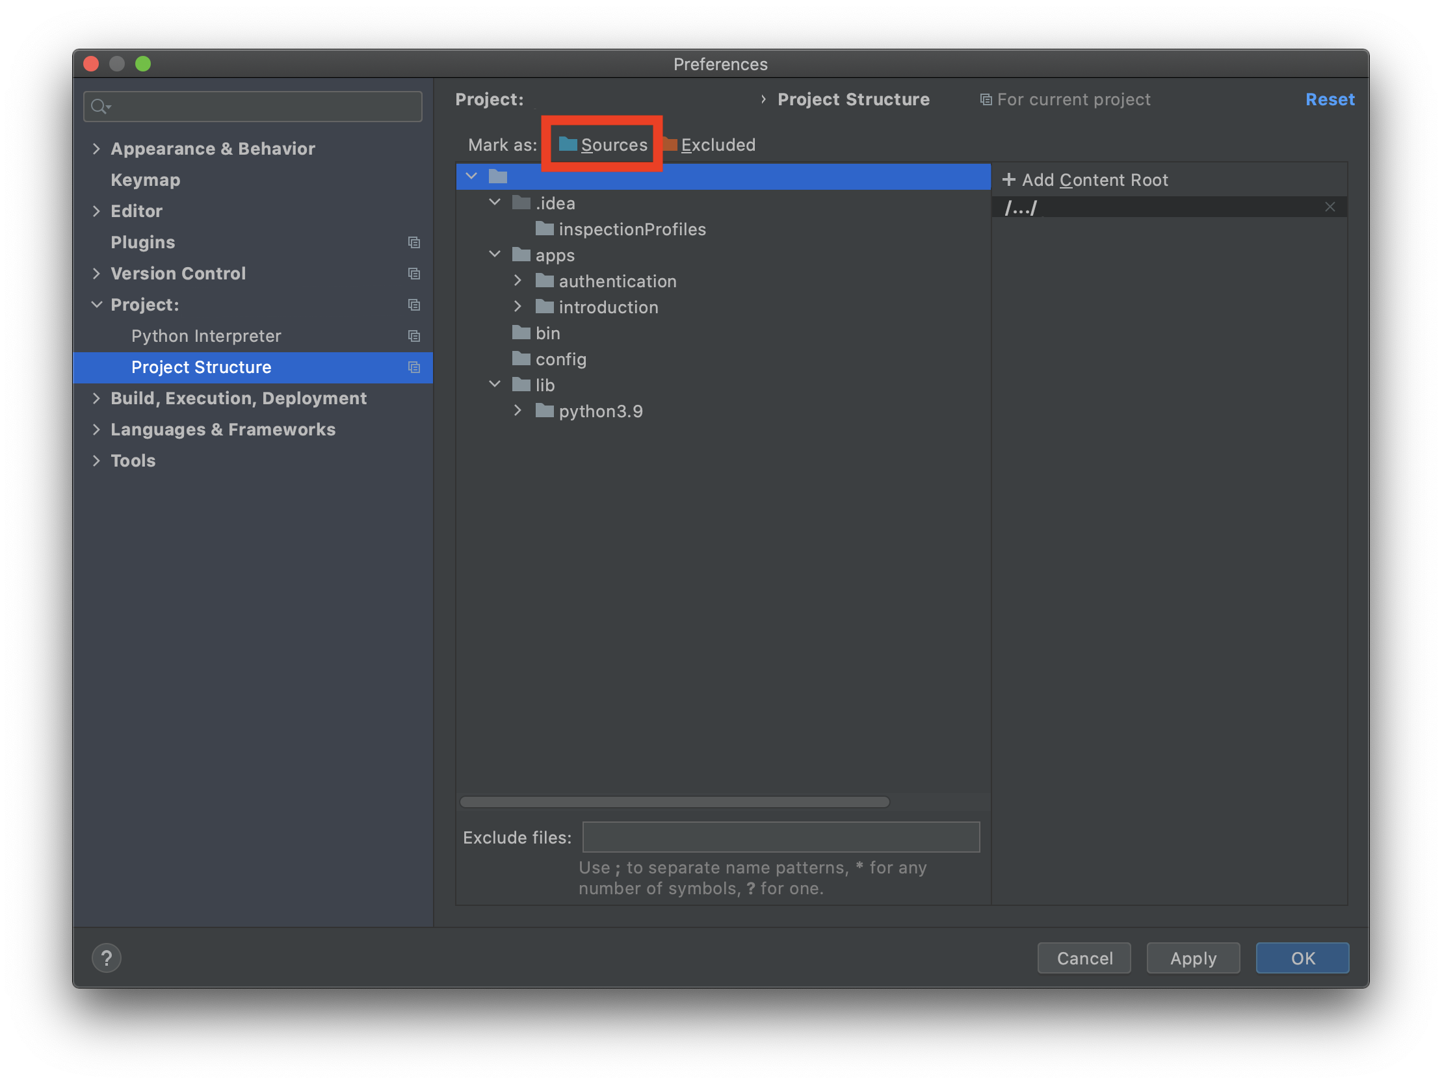The width and height of the screenshot is (1442, 1084).
Task: Click the Add Content Root plus
Action: point(1008,180)
